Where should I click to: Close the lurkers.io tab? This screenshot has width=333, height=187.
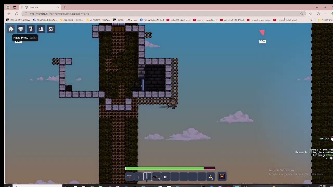(x=58, y=7)
